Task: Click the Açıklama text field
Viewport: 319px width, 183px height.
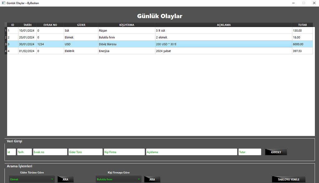Action: click(192, 152)
